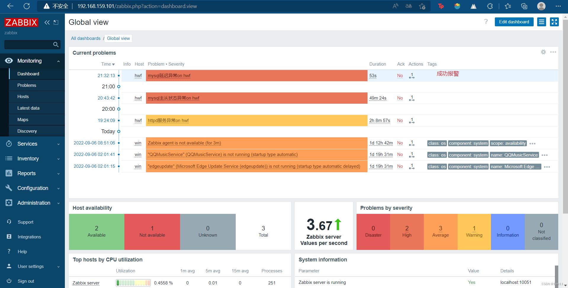Click the High severity tile
Image resolution: width=568 pixels, height=288 pixels.
pyautogui.click(x=407, y=232)
